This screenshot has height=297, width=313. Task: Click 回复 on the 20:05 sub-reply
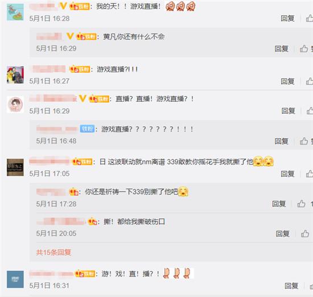282,233
